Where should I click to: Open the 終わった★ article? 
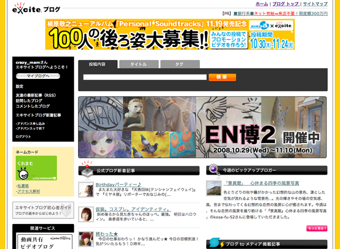point(107,234)
